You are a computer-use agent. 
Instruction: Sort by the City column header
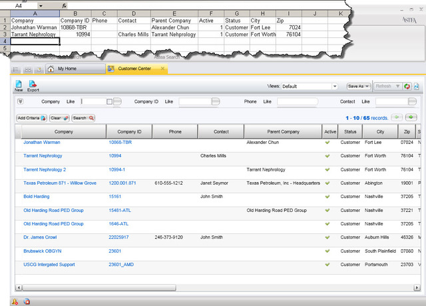click(380, 131)
